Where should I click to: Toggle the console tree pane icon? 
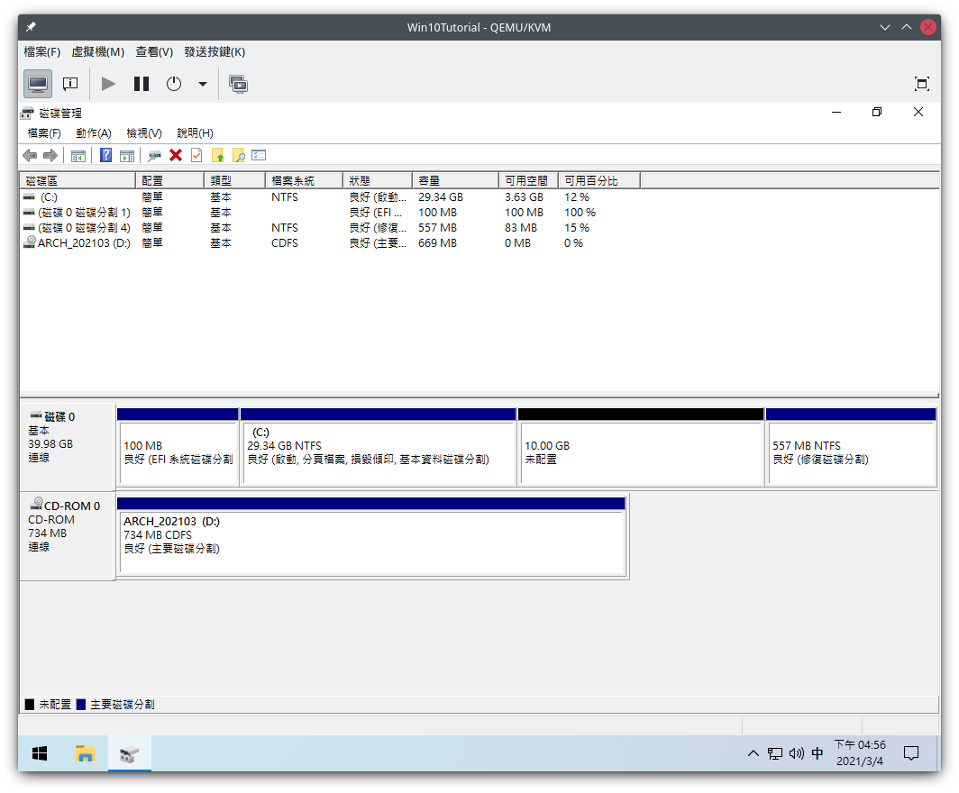(78, 155)
